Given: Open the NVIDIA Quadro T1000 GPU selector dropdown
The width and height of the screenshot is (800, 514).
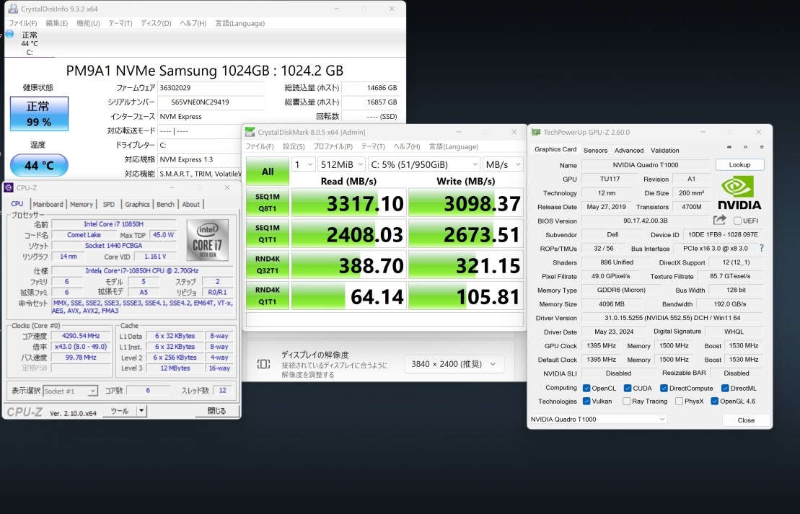Looking at the screenshot, I should pyautogui.click(x=598, y=419).
